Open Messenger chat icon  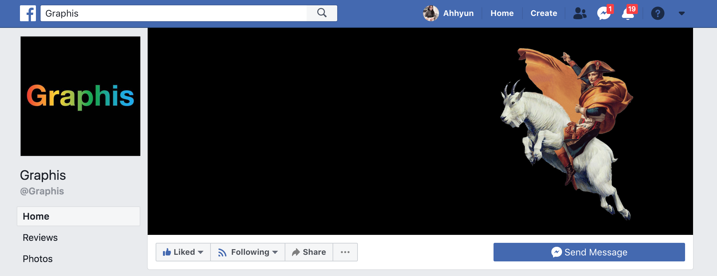coord(604,13)
